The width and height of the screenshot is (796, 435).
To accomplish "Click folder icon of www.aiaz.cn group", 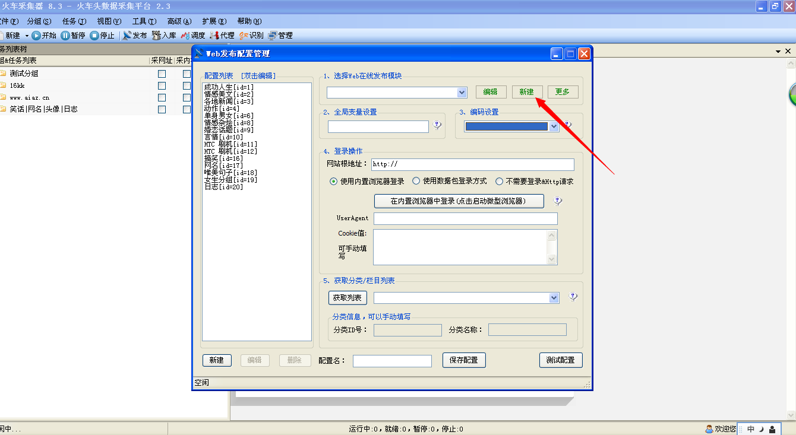I will point(3,97).
